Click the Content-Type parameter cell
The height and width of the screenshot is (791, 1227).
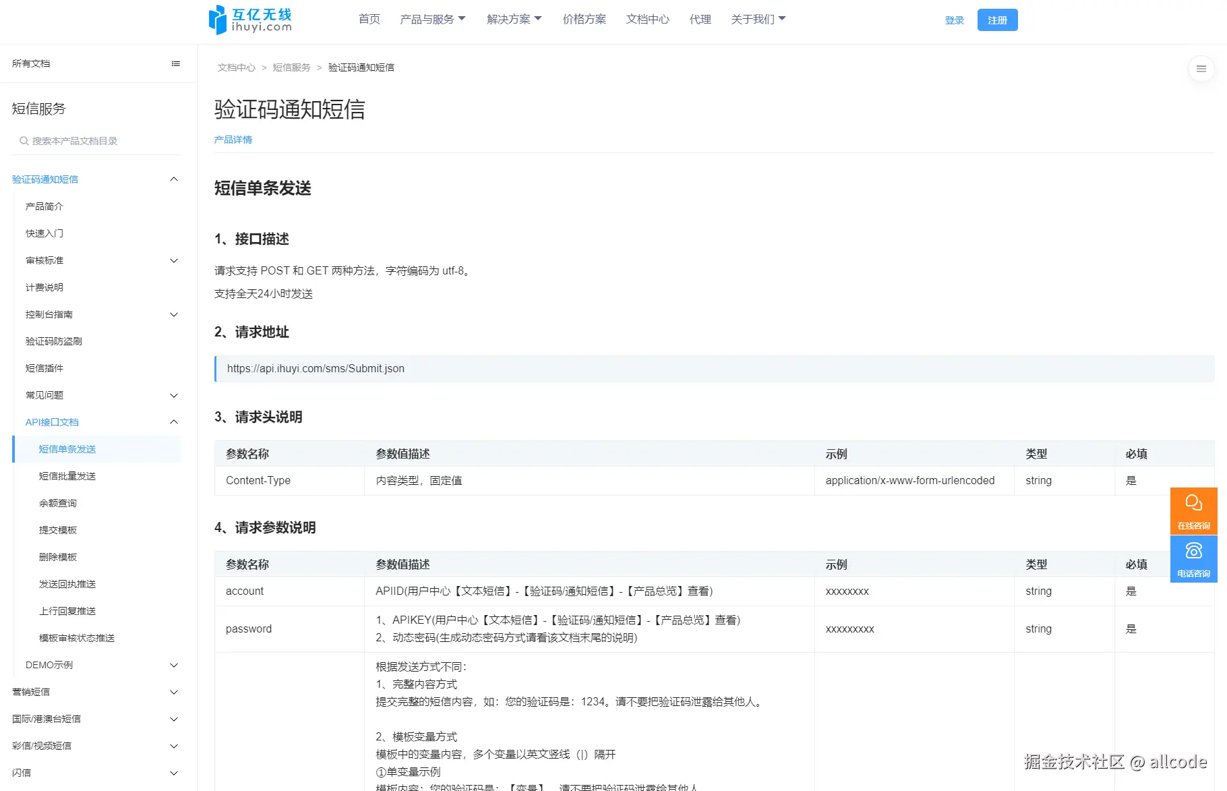(289, 481)
